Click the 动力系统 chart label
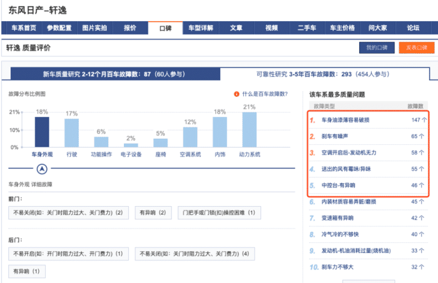The width and height of the screenshot is (438, 283). coord(250,154)
